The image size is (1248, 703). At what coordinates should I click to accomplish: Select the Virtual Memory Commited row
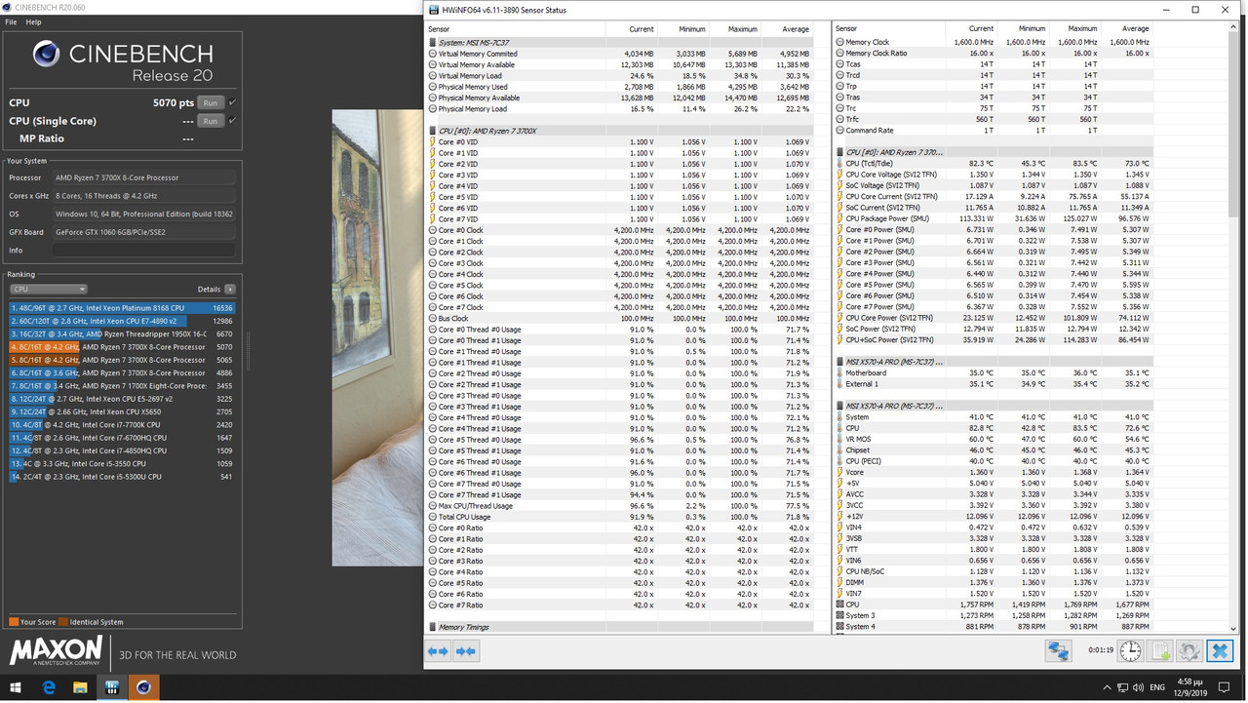pos(619,54)
